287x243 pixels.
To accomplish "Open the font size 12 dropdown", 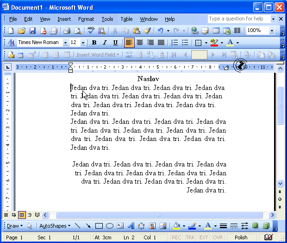I will click(83, 43).
